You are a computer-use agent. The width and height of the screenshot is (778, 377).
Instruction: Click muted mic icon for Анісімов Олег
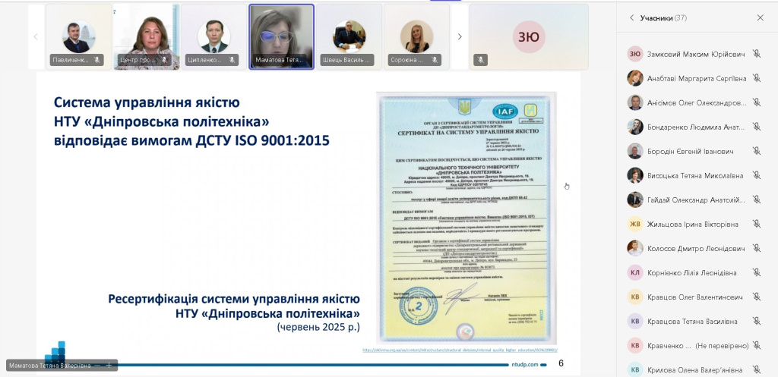756,102
